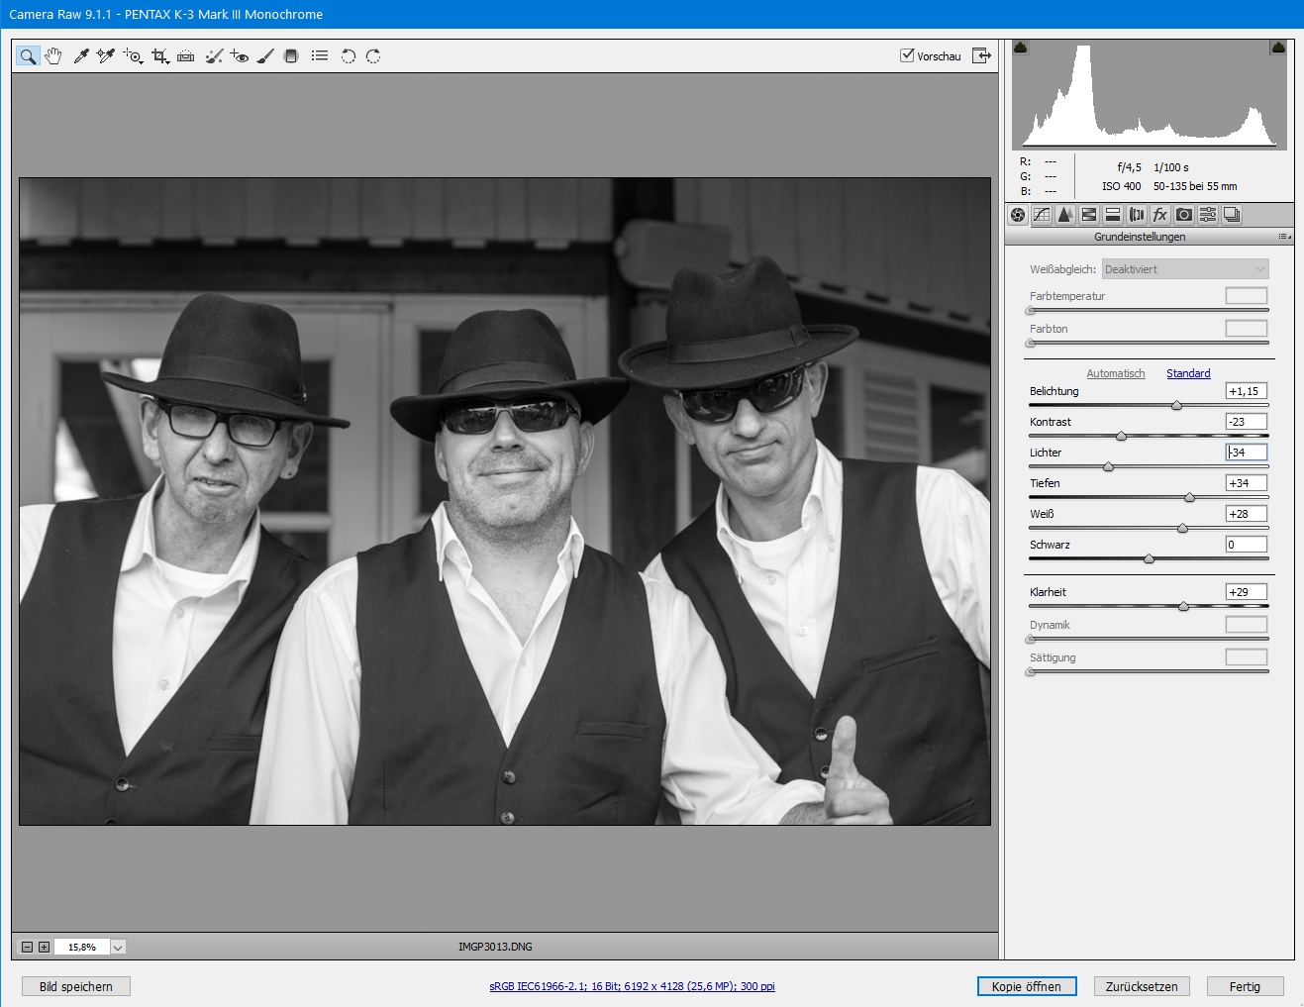The height and width of the screenshot is (1007, 1304).
Task: Click the Weiß value field
Action: pos(1247,514)
